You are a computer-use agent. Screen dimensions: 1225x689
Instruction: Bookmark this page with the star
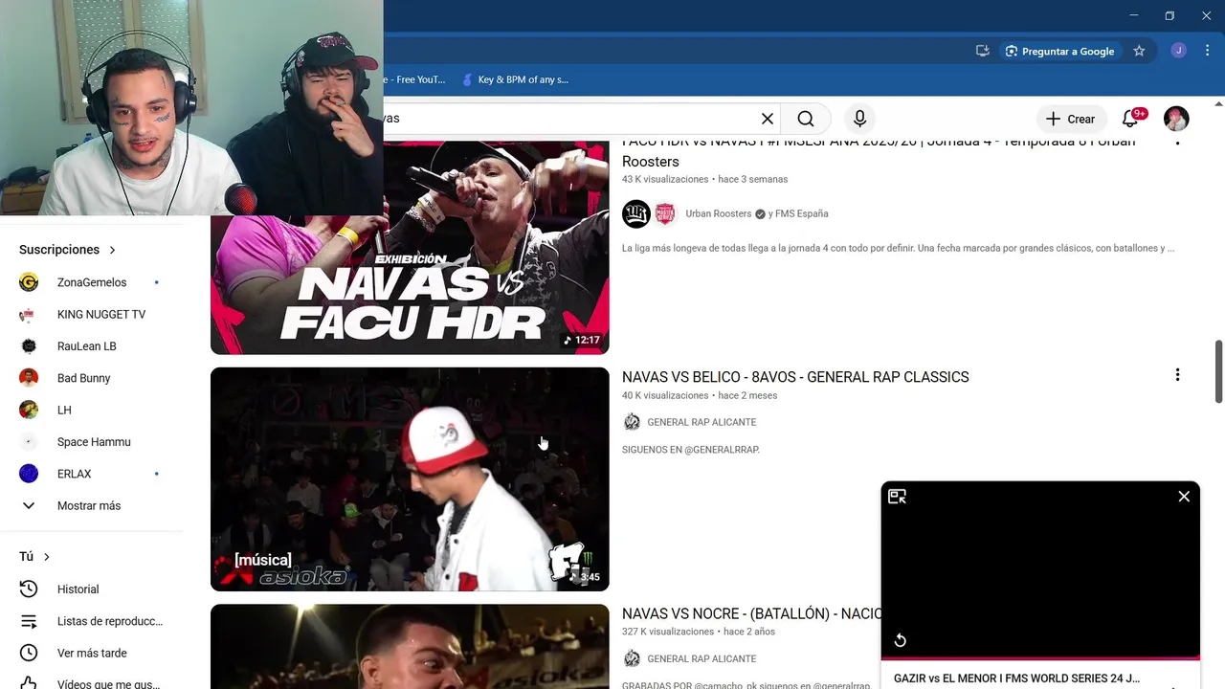pyautogui.click(x=1139, y=51)
